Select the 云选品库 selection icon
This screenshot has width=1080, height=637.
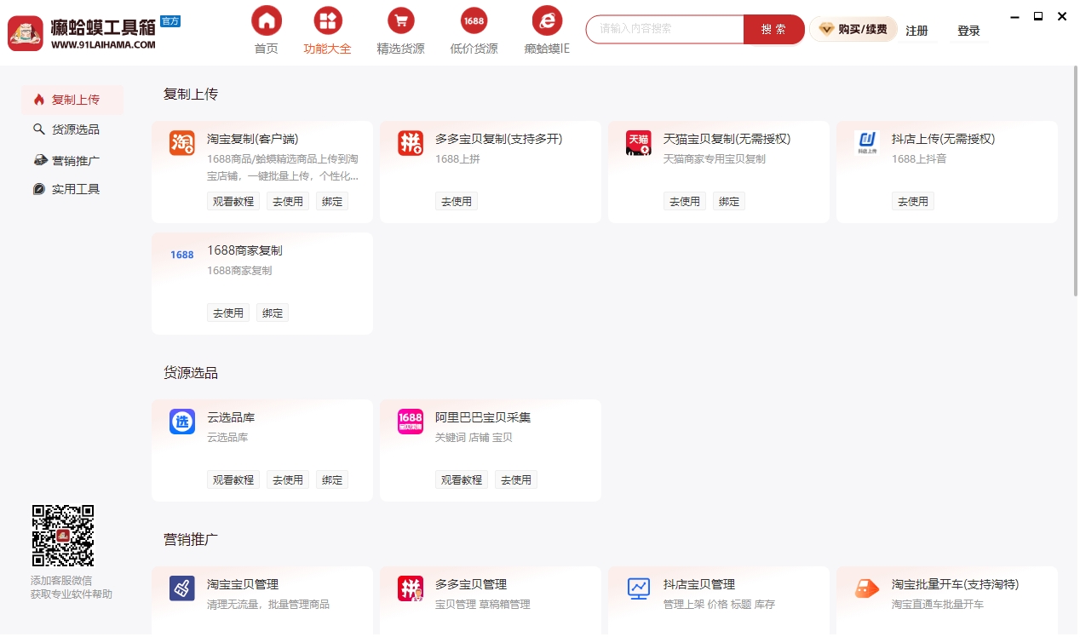coord(181,422)
